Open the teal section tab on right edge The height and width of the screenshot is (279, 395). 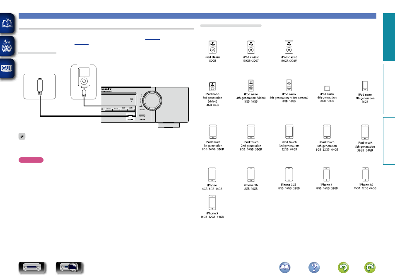click(x=389, y=37)
